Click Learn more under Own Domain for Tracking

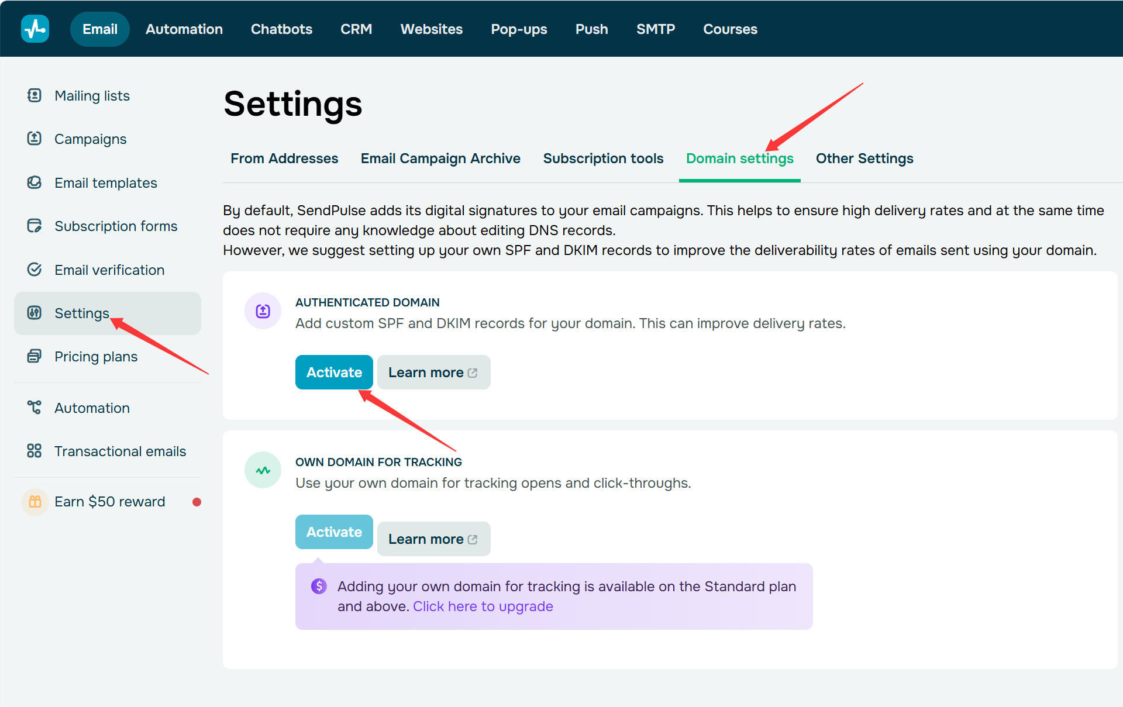(433, 539)
